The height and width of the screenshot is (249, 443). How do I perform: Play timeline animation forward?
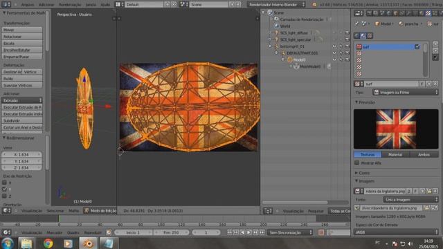point(249,232)
